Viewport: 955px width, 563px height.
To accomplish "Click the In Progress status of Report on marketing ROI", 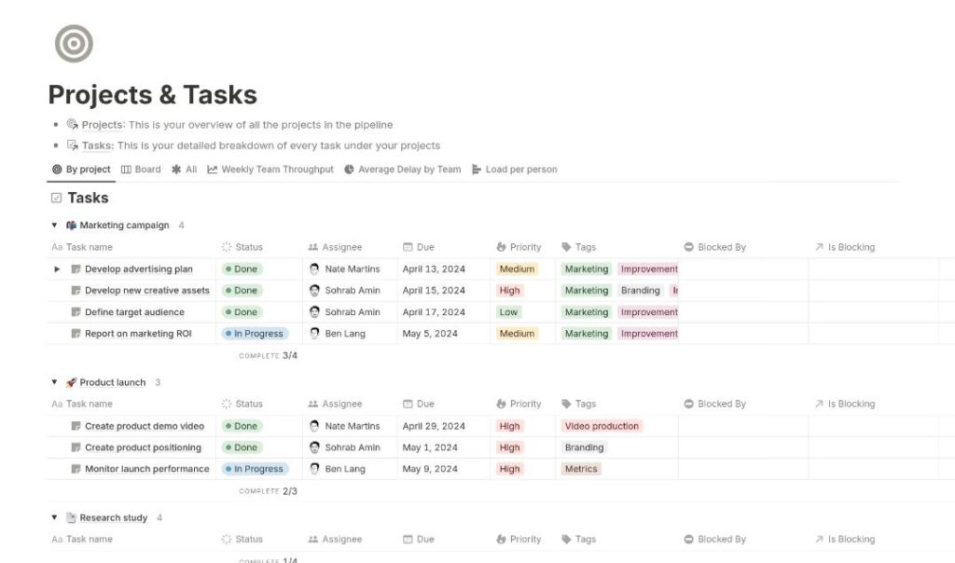I will click(256, 334).
